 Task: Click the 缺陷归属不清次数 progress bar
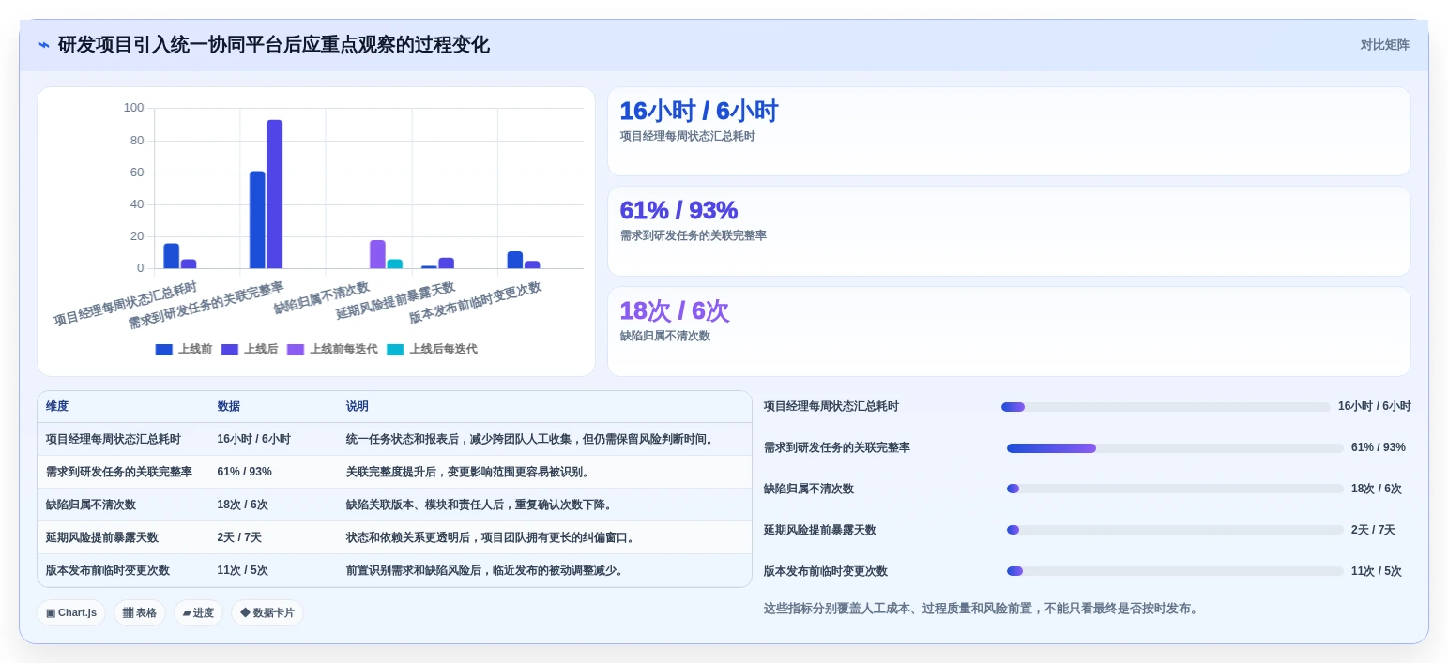[x=1175, y=489]
